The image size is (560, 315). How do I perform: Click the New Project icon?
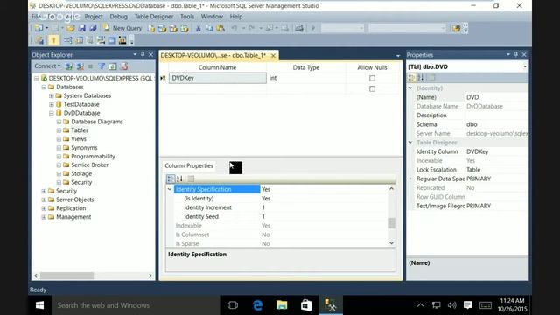(x=38, y=28)
